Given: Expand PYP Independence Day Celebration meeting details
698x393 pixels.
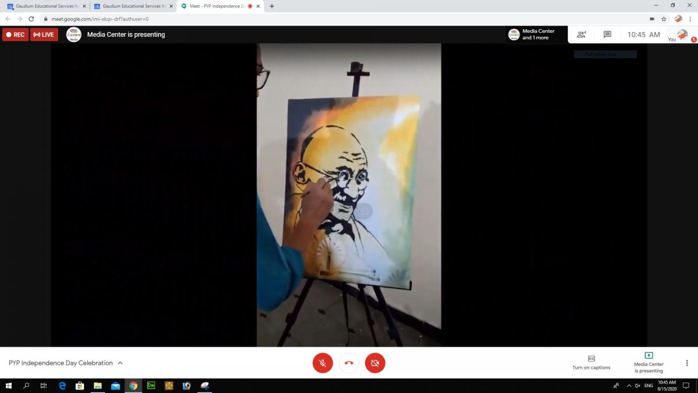Looking at the screenshot, I should pyautogui.click(x=66, y=363).
